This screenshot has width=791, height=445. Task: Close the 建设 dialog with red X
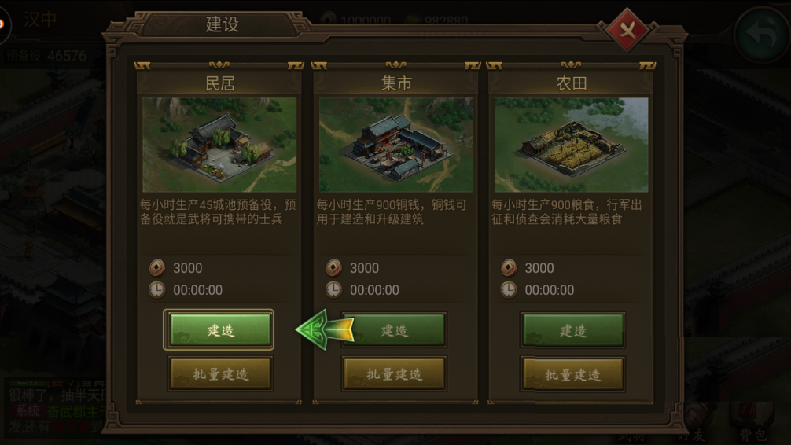[627, 31]
